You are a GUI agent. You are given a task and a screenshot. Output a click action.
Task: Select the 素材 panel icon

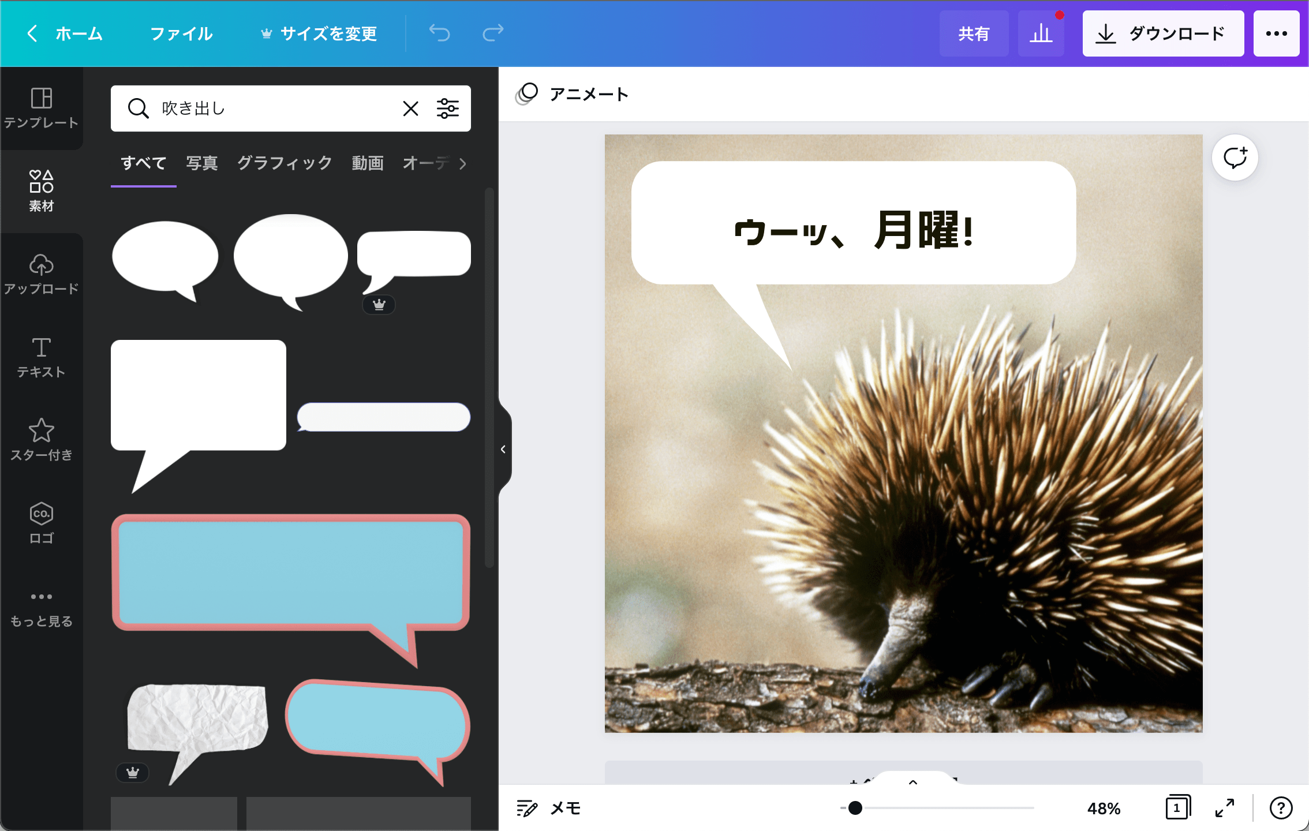(x=41, y=190)
